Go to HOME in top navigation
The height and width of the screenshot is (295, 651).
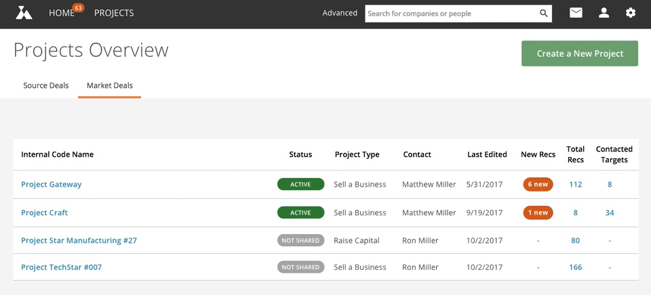(x=62, y=14)
